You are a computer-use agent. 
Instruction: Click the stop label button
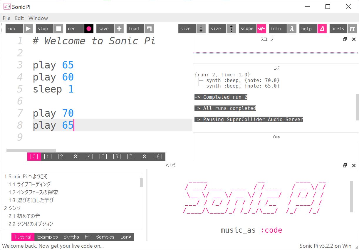tap(45, 28)
